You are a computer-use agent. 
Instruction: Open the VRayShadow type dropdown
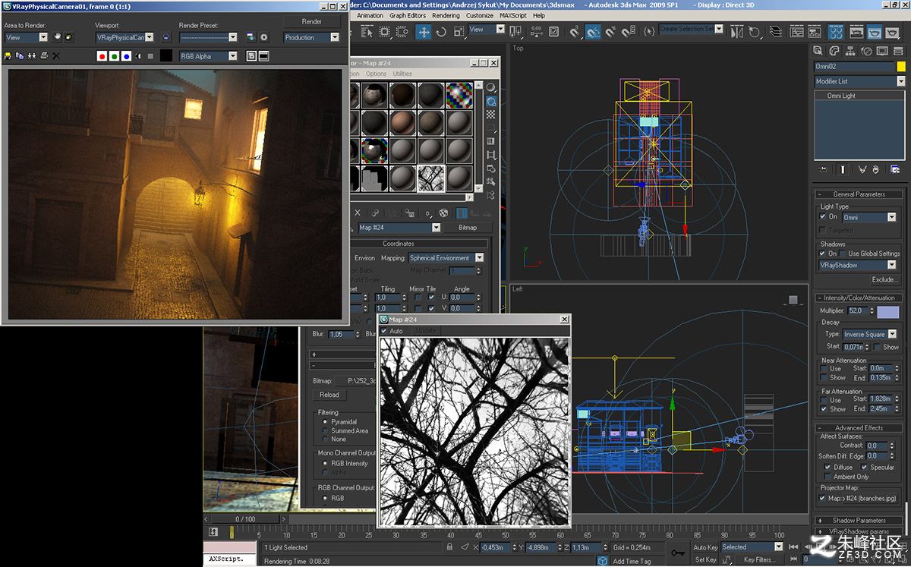858,266
